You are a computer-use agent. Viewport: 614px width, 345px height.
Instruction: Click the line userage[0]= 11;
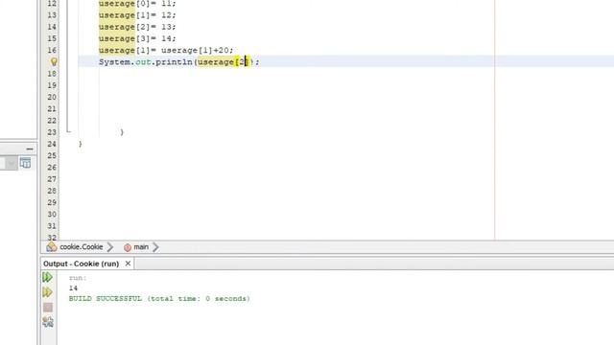(x=137, y=4)
